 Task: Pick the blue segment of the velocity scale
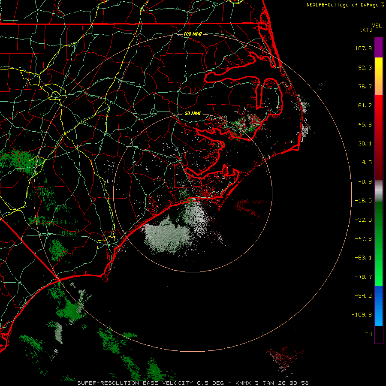[379, 306]
